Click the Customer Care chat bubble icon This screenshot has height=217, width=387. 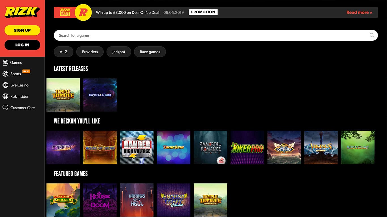click(x=5, y=108)
